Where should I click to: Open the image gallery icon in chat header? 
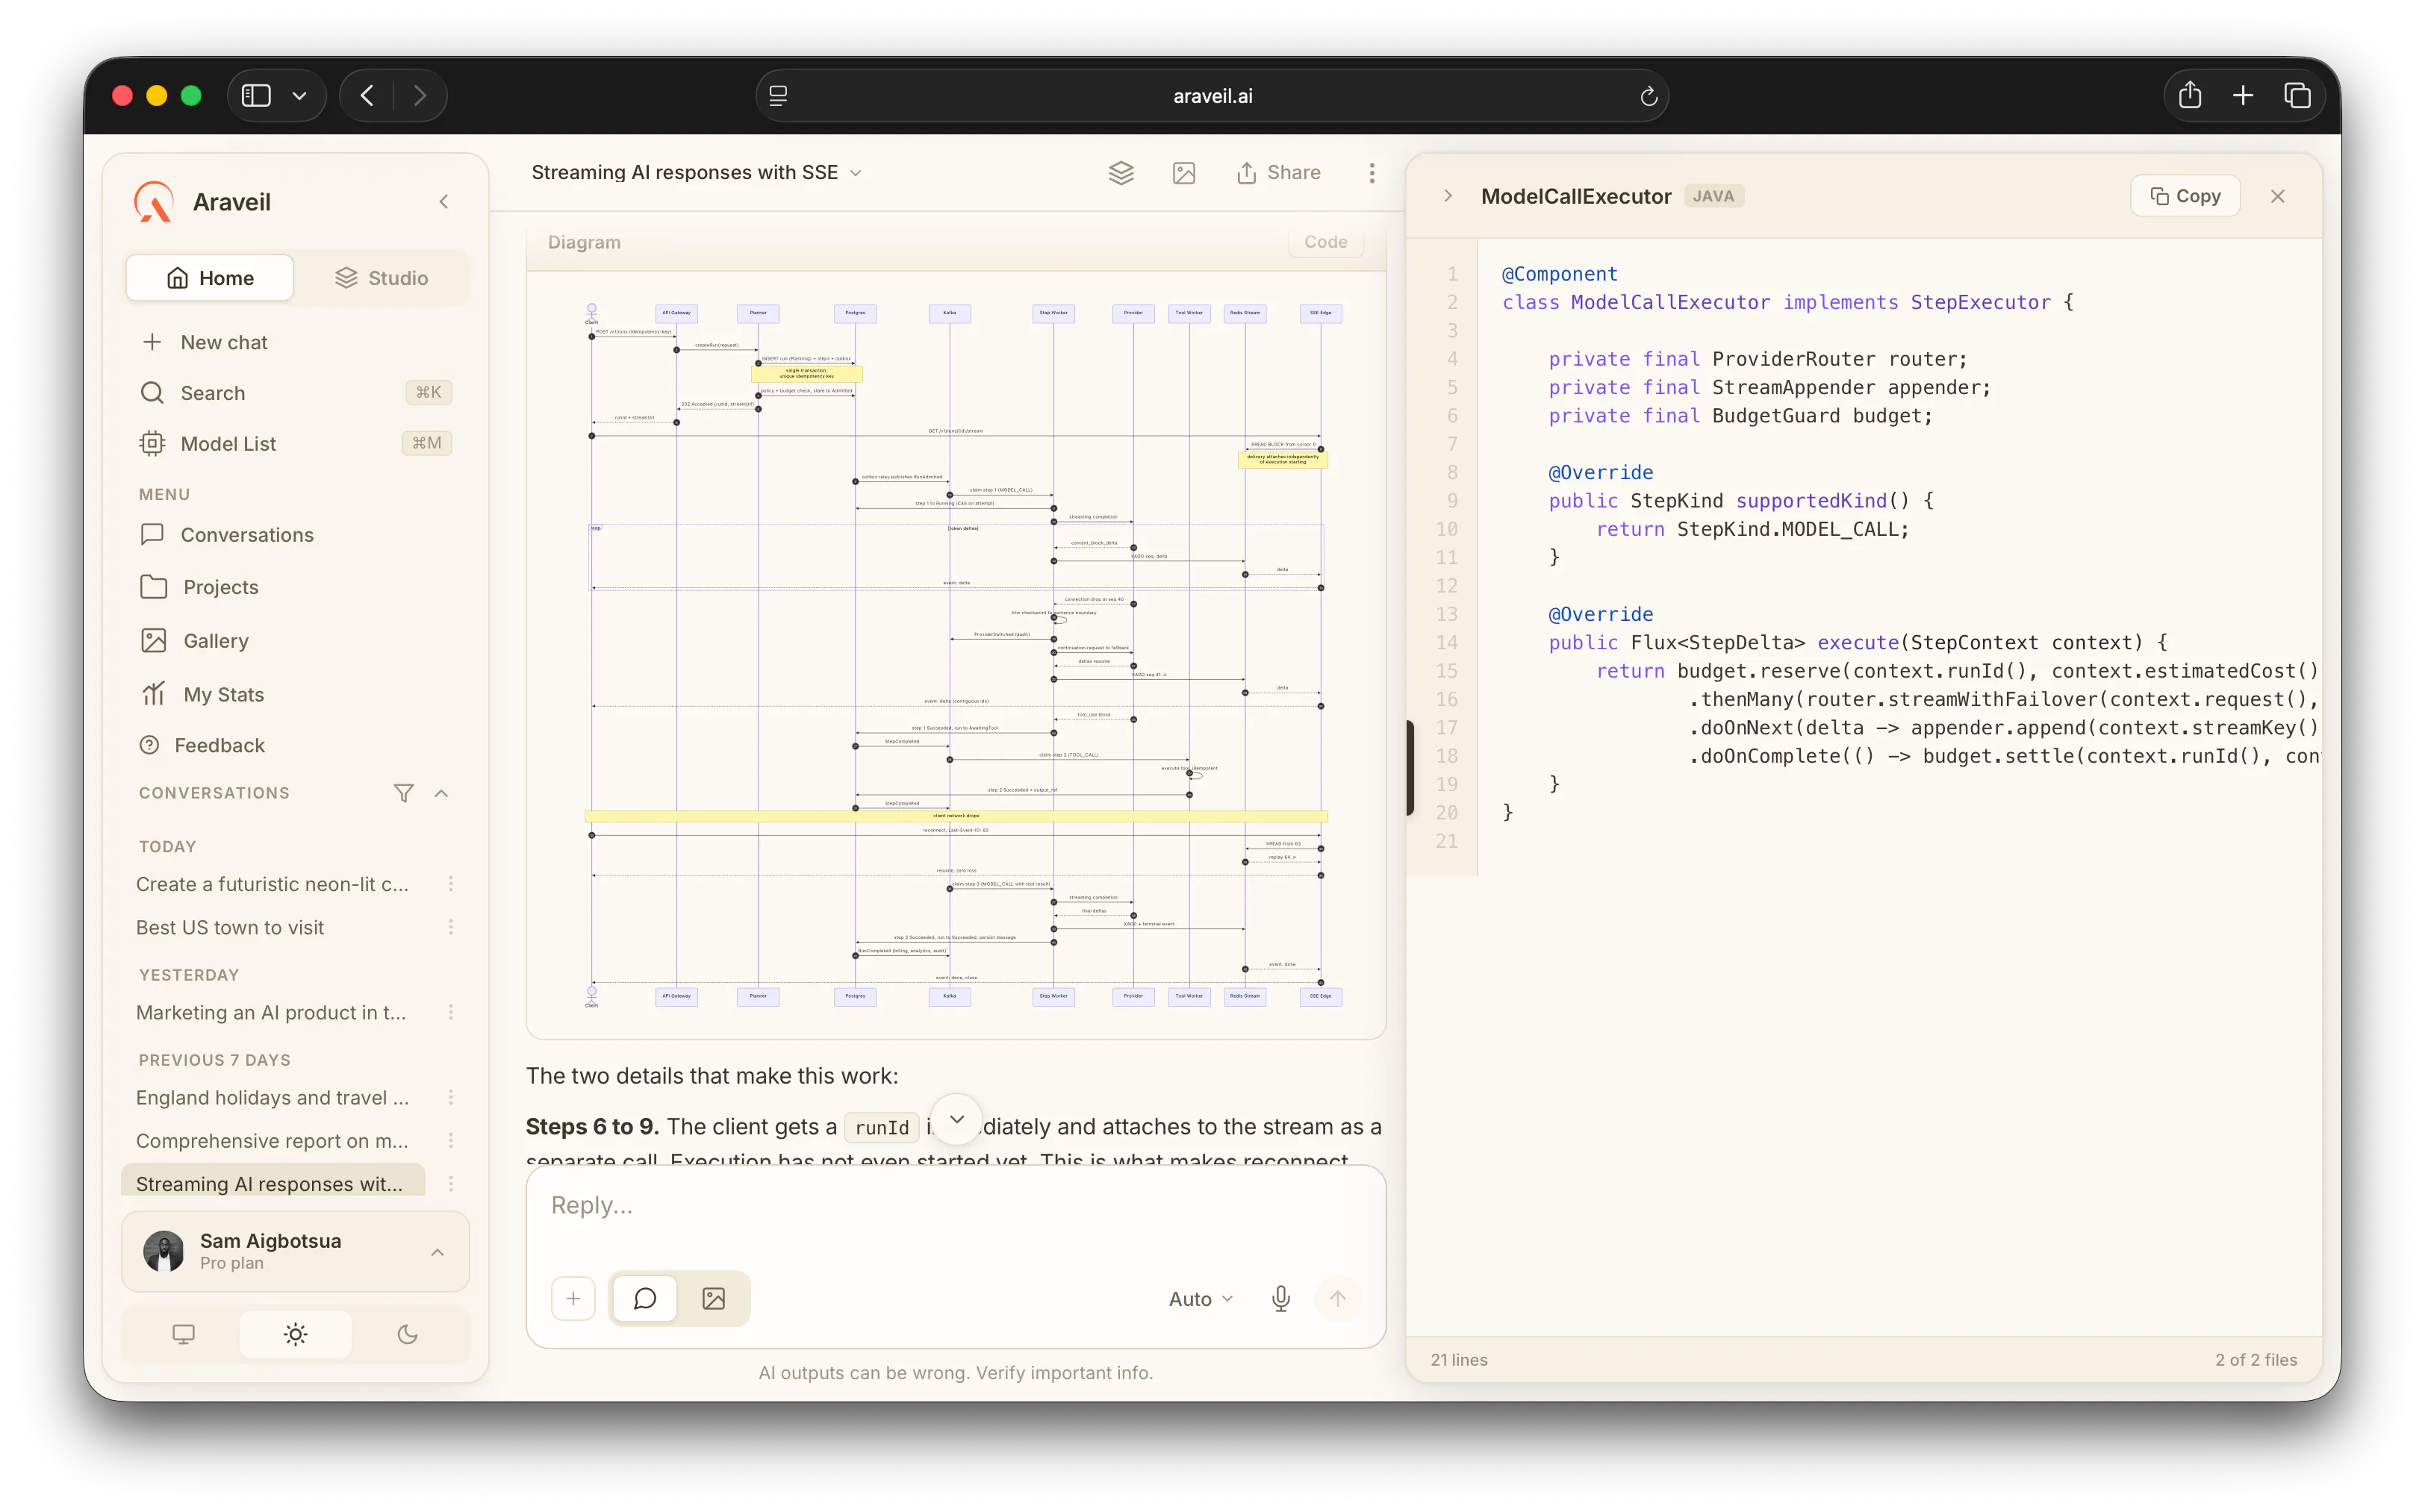coord(1183,173)
